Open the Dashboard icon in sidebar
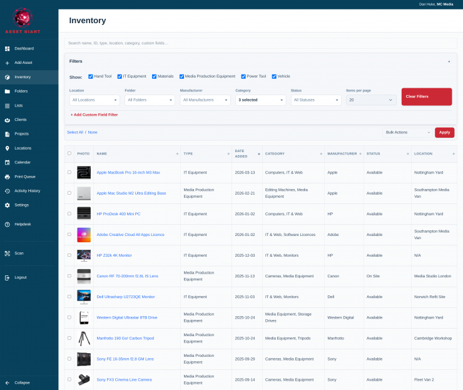 (8, 48)
